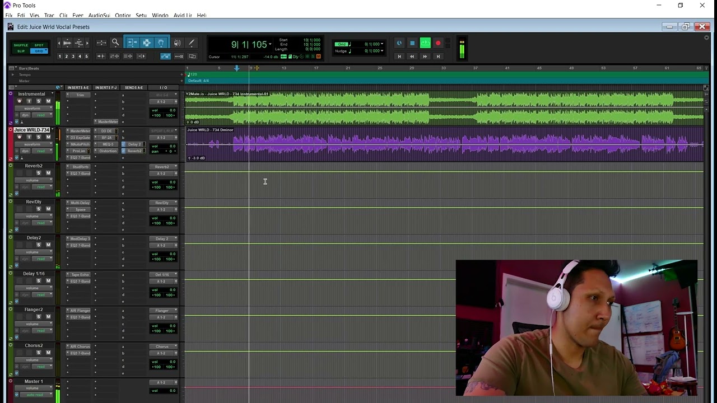Expand the Tempo ruler
The width and height of the screenshot is (717, 403).
13,74
